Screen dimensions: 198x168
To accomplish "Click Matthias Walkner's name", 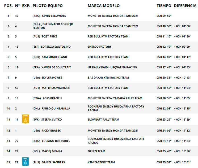I will click(x=56, y=88).
